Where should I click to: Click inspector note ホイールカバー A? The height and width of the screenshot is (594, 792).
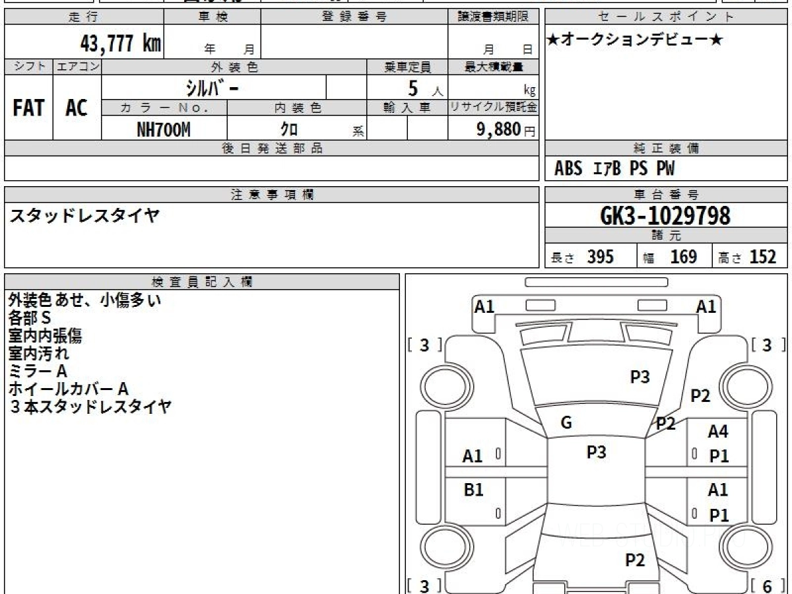tap(68, 389)
